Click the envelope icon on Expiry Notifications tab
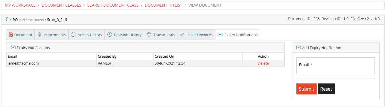This screenshot has width=386, height=109. coord(220,35)
